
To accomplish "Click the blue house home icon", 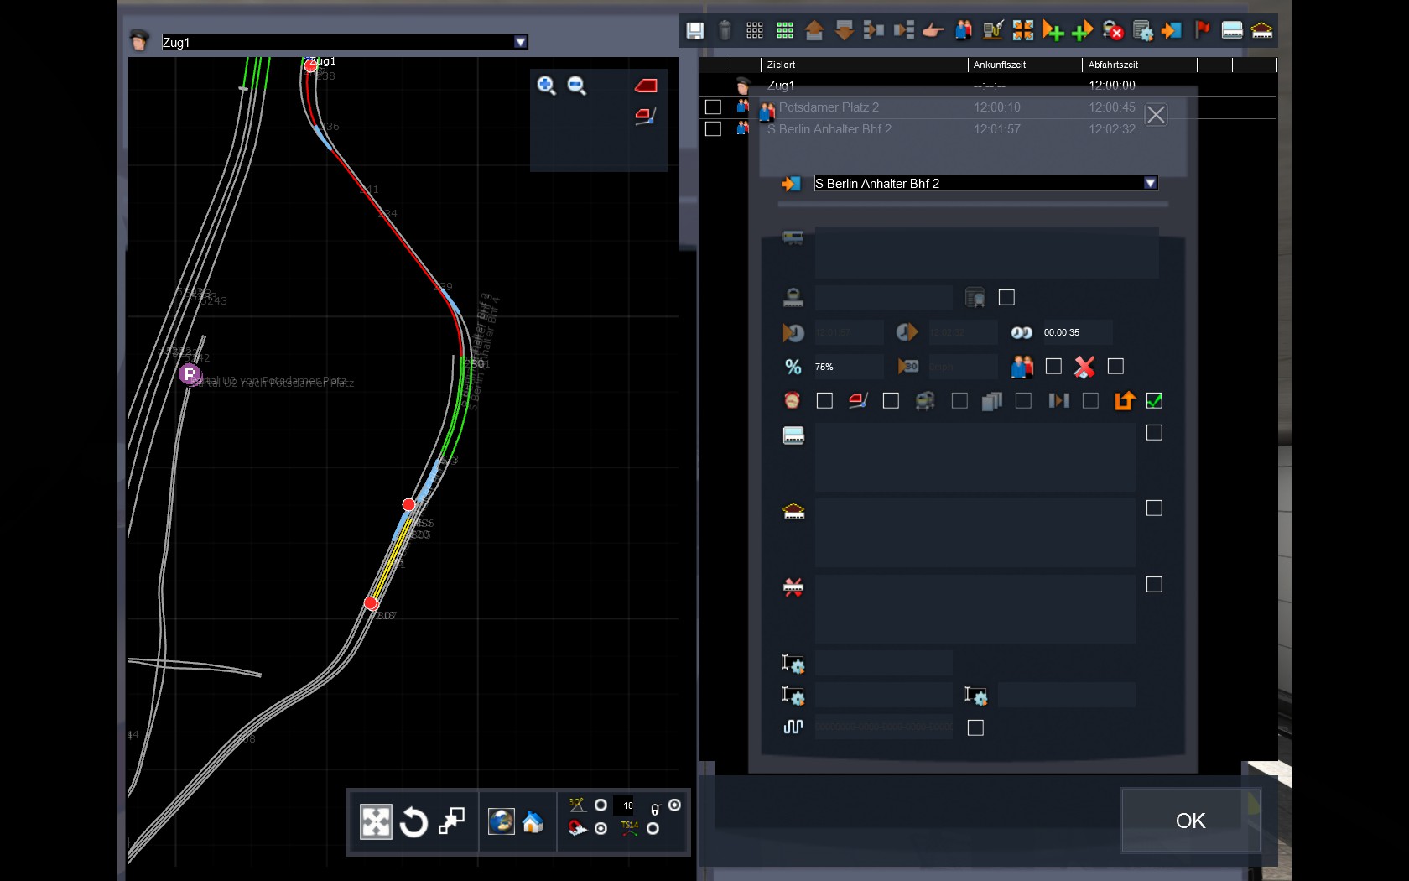I will click(x=533, y=822).
